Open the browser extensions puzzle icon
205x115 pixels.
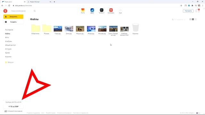point(192,6)
